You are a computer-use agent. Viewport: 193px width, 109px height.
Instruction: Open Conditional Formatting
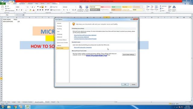point(81,8)
